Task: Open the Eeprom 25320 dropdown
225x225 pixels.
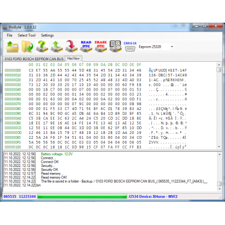Action: [156, 47]
